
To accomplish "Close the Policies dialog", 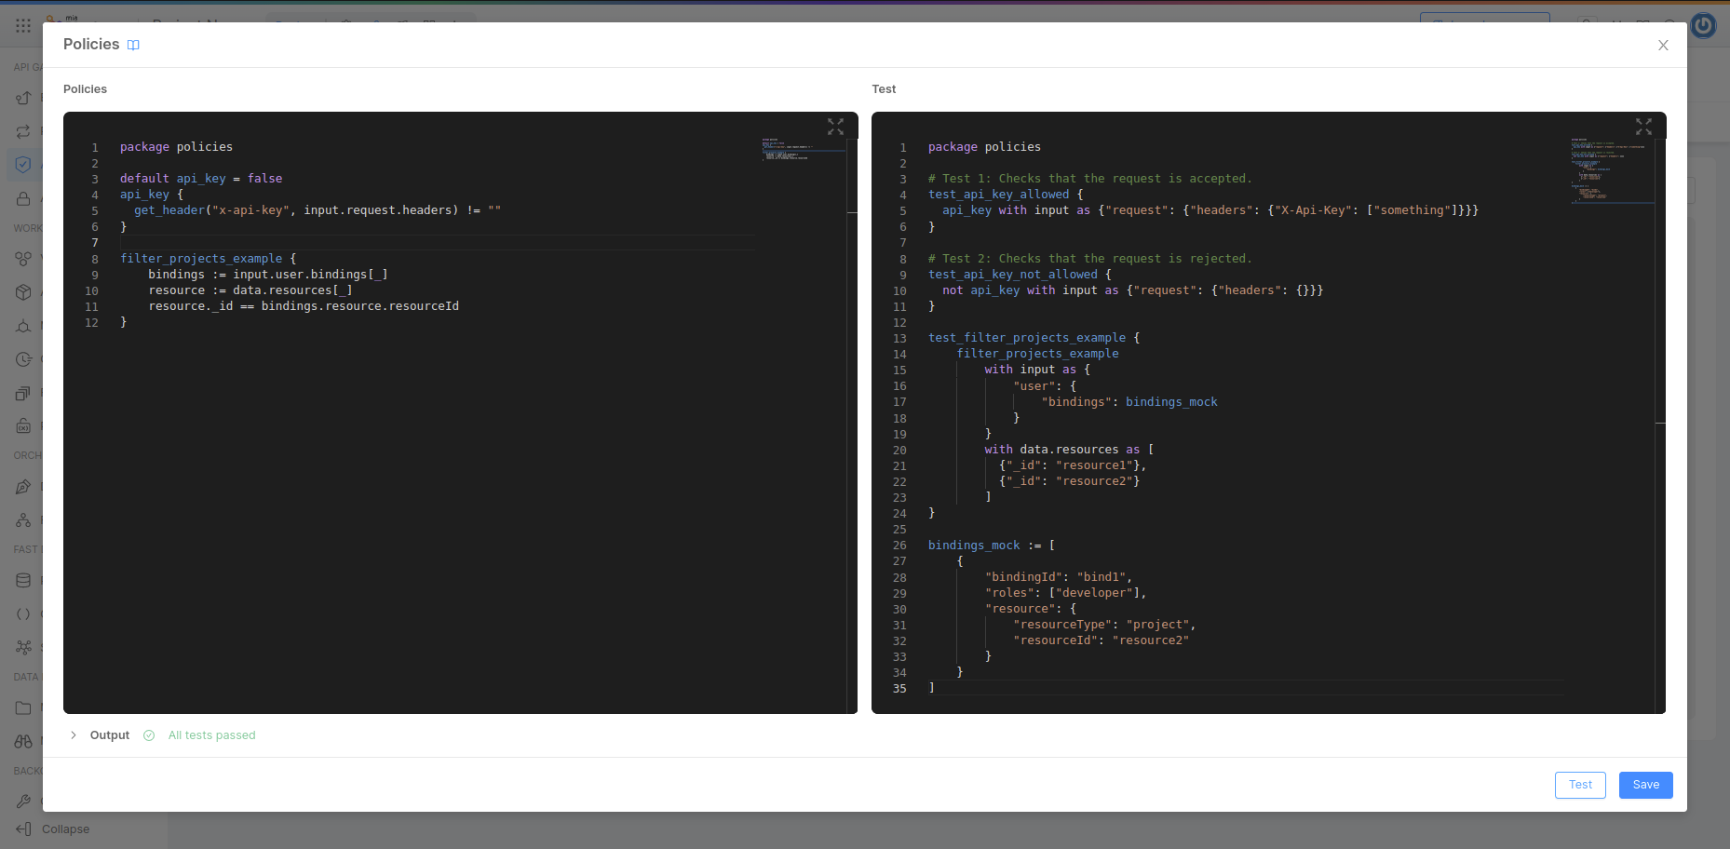I will coord(1663,46).
